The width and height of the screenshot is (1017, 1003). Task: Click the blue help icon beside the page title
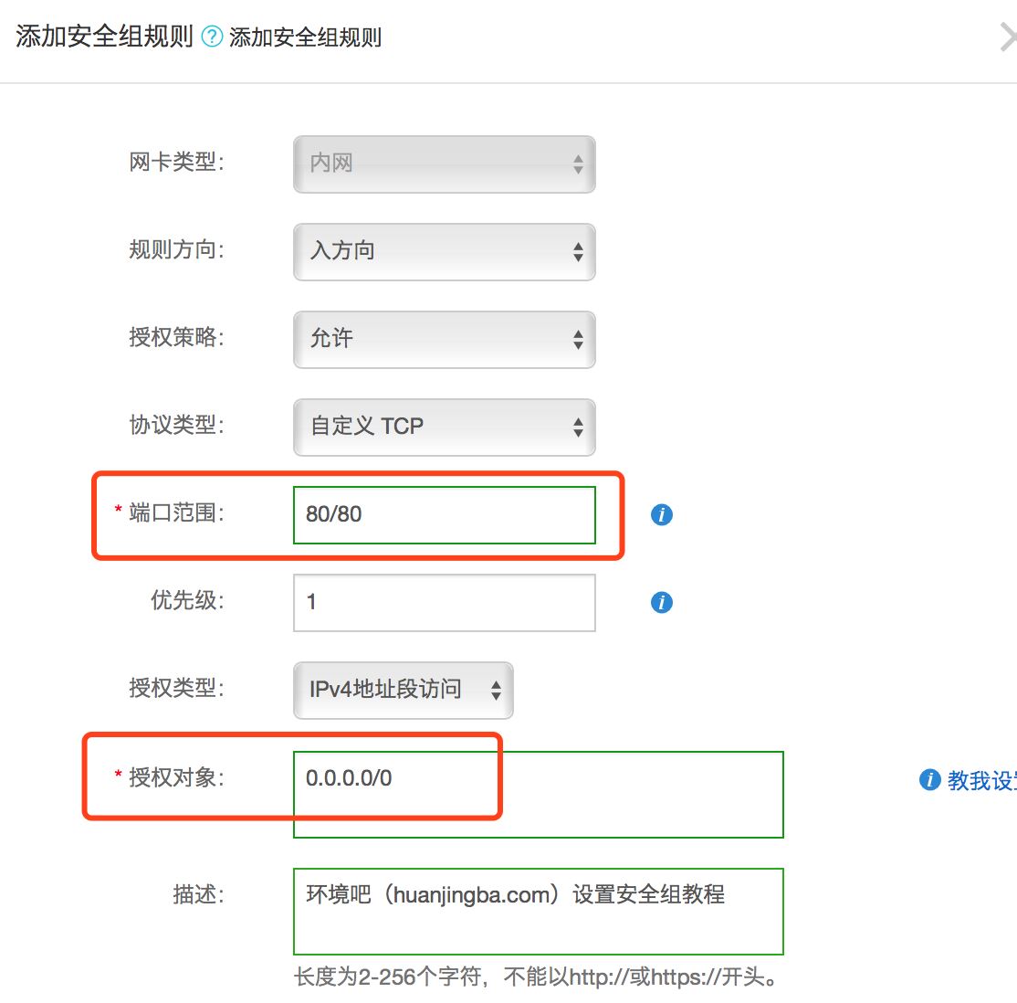point(213,37)
